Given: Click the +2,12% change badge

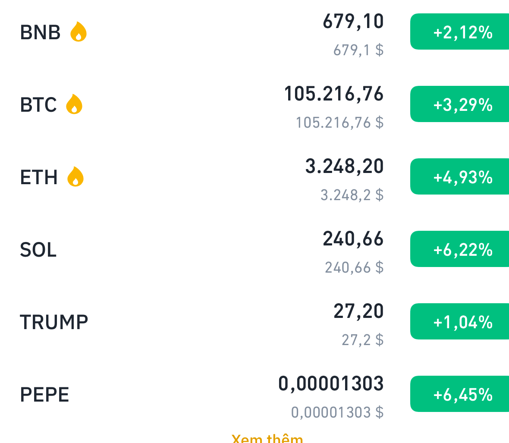Looking at the screenshot, I should 462,32.
